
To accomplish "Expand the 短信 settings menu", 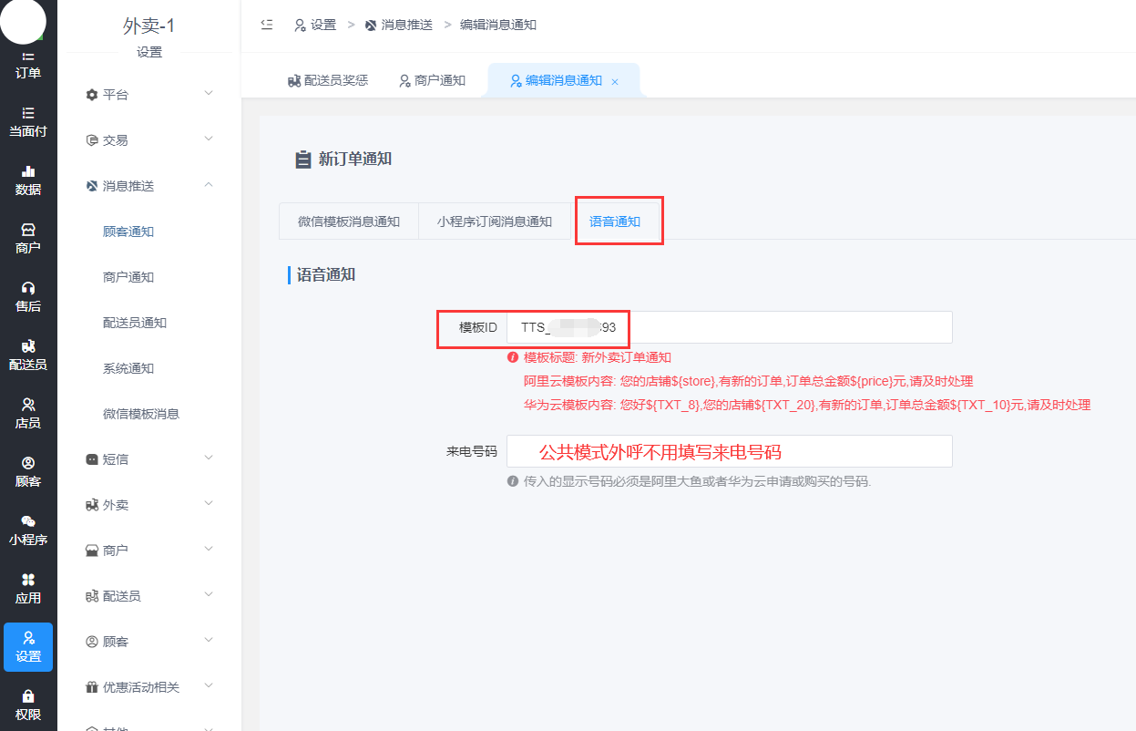I will pyautogui.click(x=149, y=459).
